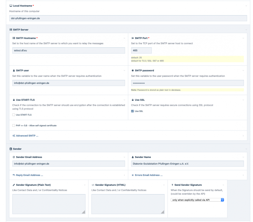Uncheck the Use SSL checkbox
This screenshot has width=253, height=222.
(133, 111)
